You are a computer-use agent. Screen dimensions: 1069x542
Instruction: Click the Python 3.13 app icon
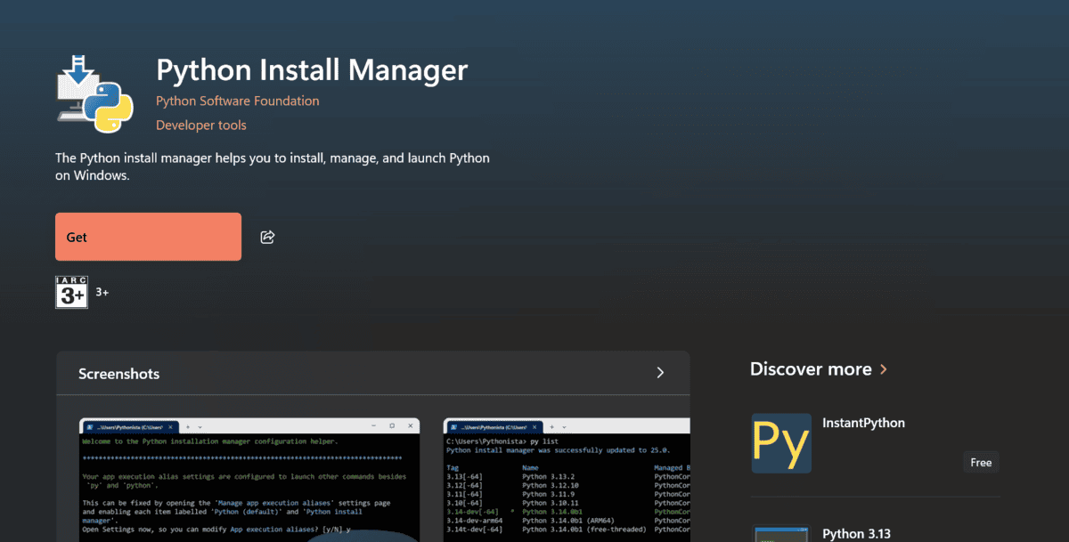781,534
